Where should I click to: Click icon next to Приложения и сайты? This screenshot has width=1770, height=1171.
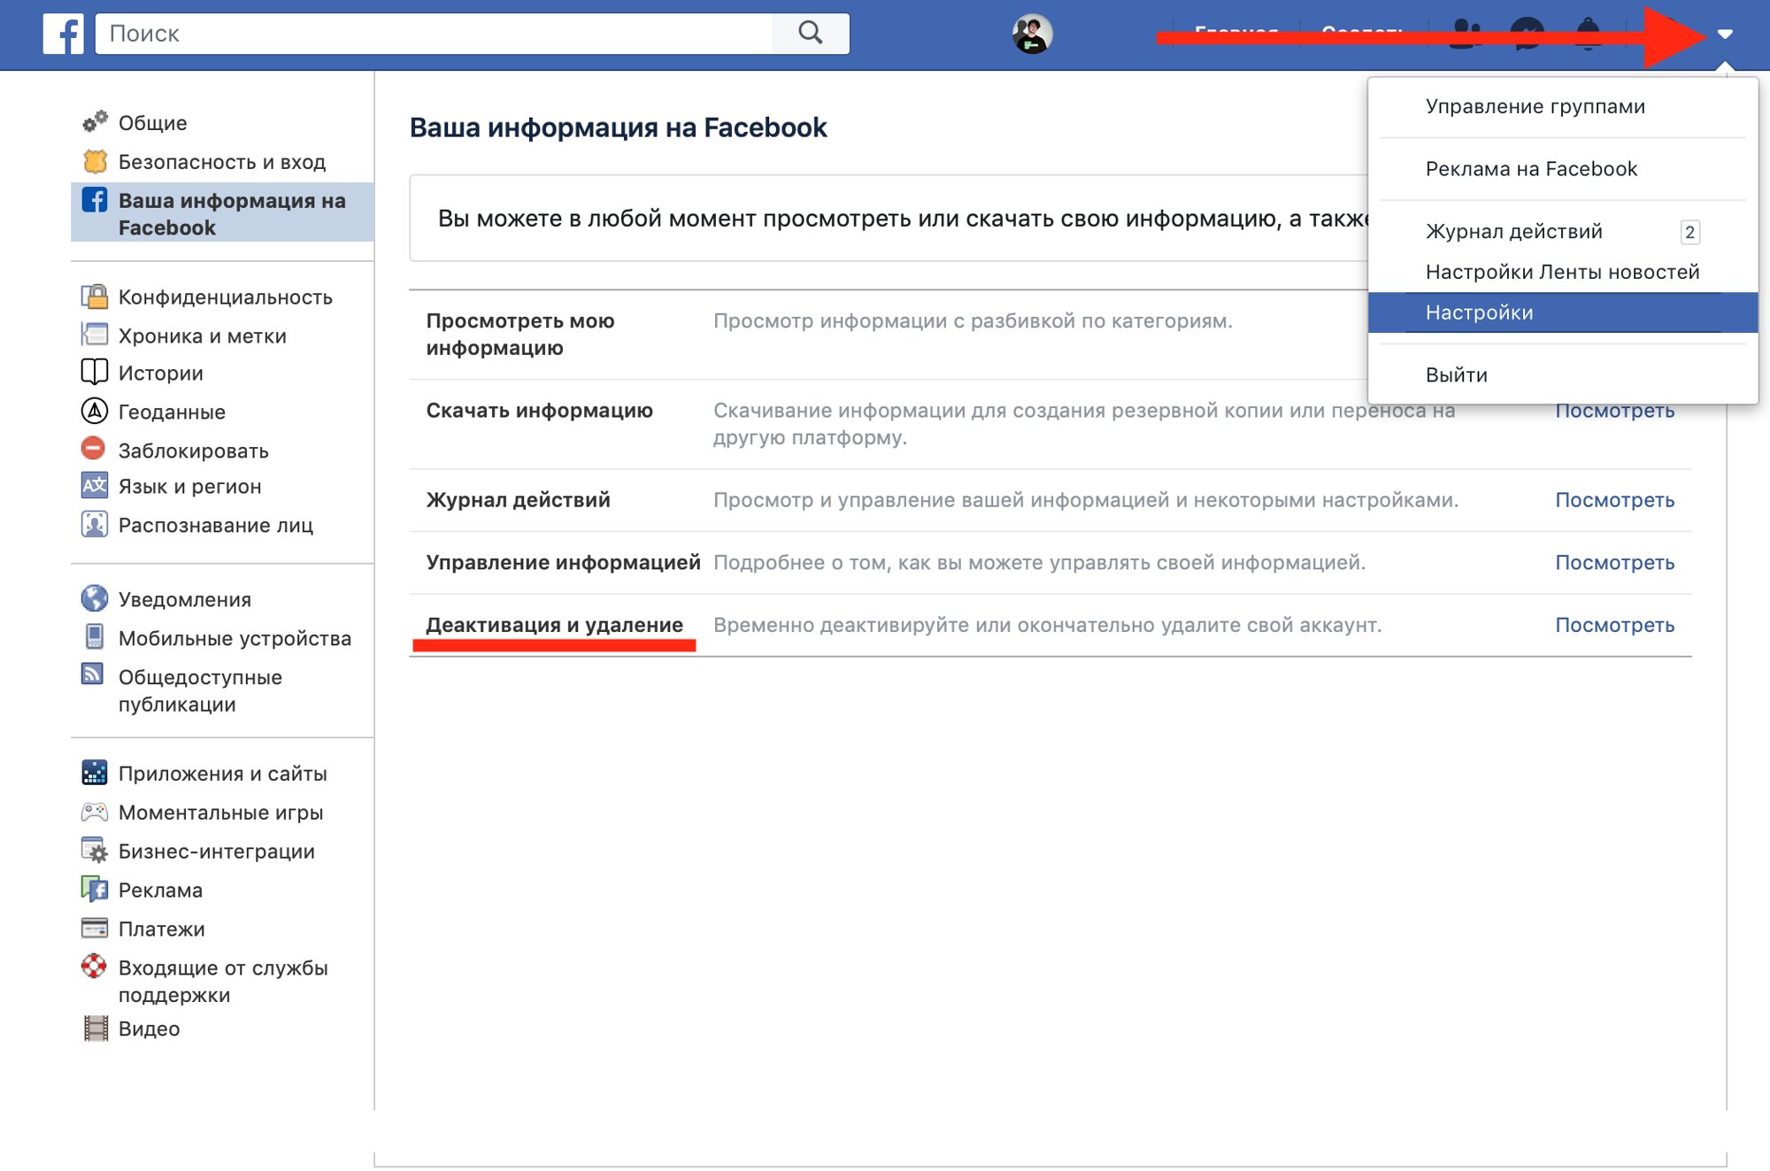tap(95, 773)
